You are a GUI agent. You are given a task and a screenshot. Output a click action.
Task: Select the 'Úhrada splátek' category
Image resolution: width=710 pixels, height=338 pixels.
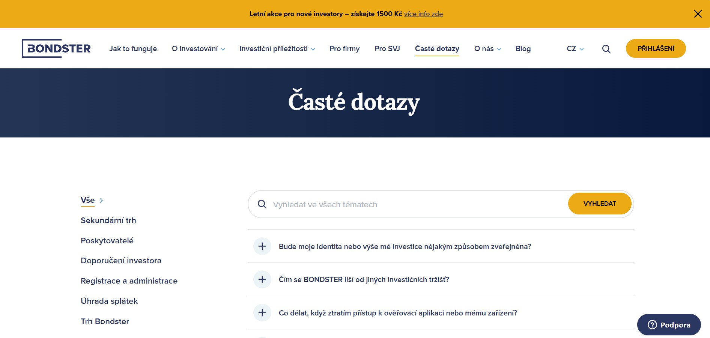tap(109, 301)
